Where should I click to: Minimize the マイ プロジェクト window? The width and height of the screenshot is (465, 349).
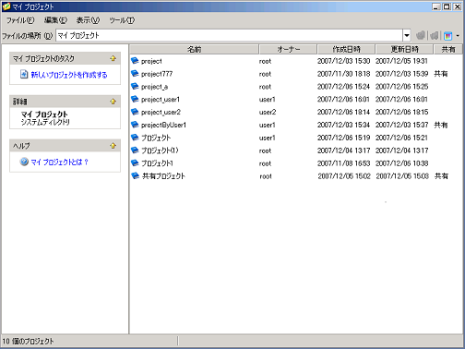click(x=435, y=6)
